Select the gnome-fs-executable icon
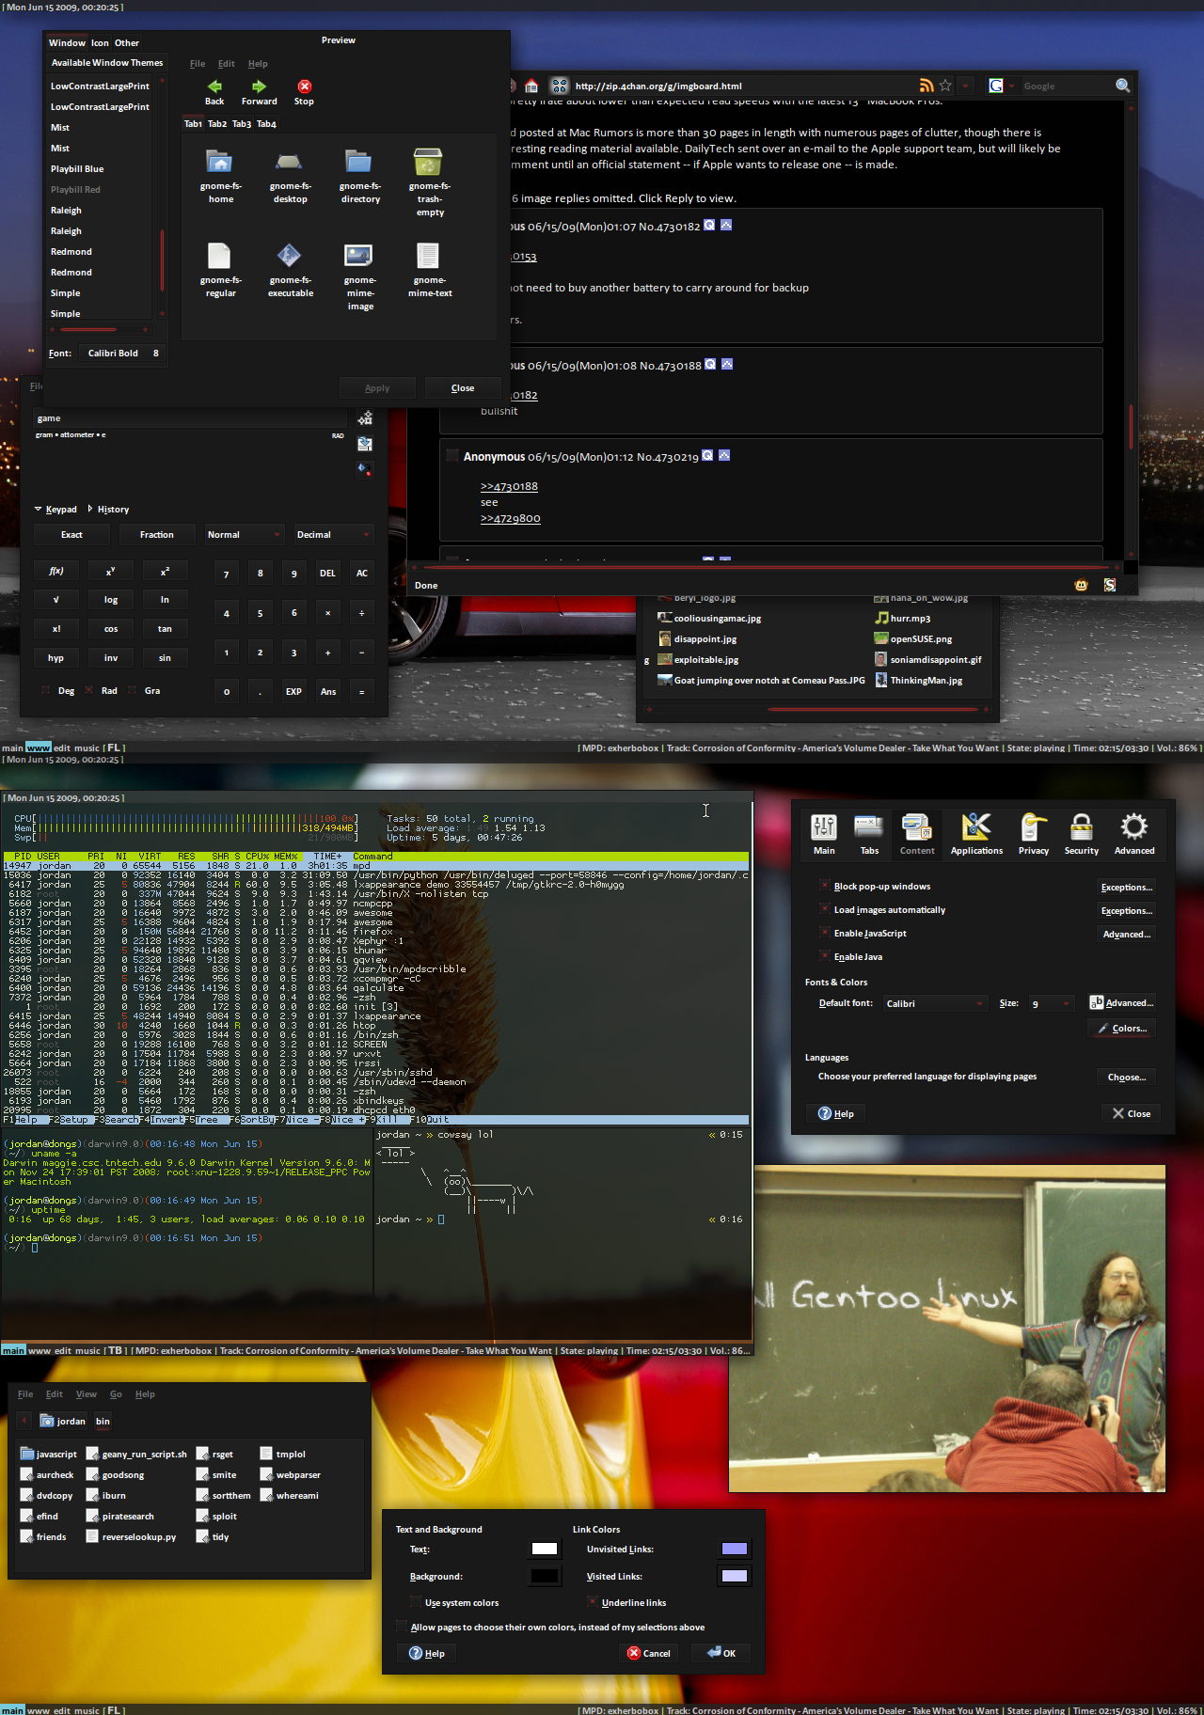This screenshot has width=1204, height=1715. coord(290,256)
